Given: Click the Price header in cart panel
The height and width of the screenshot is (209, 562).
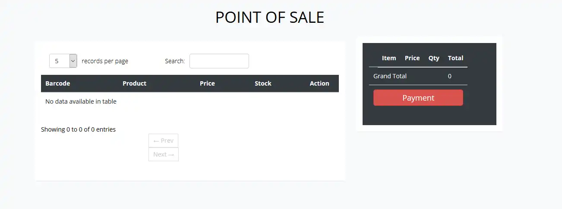Looking at the screenshot, I should [412, 58].
